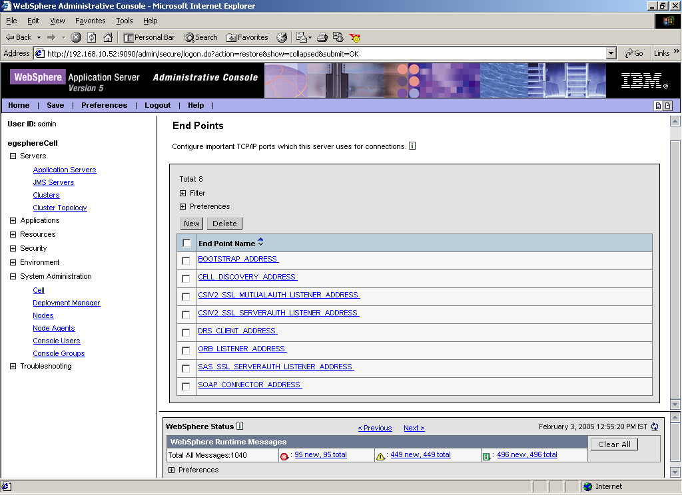
Task: Expand the Security tree node
Action: pos(13,249)
